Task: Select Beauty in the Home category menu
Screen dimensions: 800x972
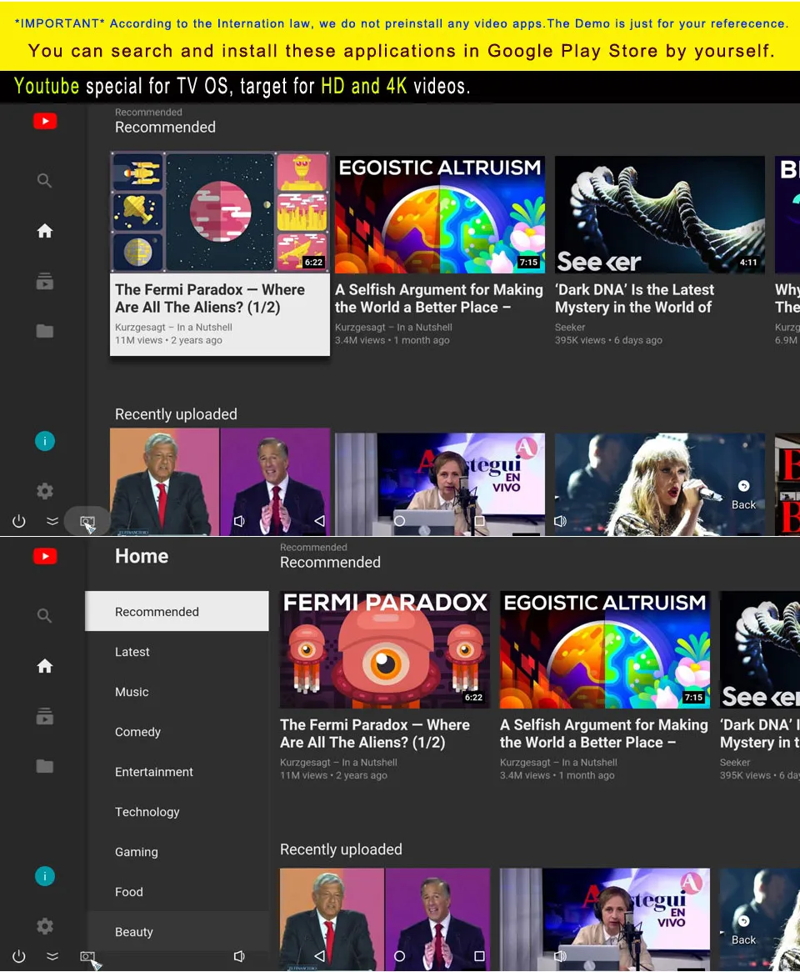Action: pos(177,932)
